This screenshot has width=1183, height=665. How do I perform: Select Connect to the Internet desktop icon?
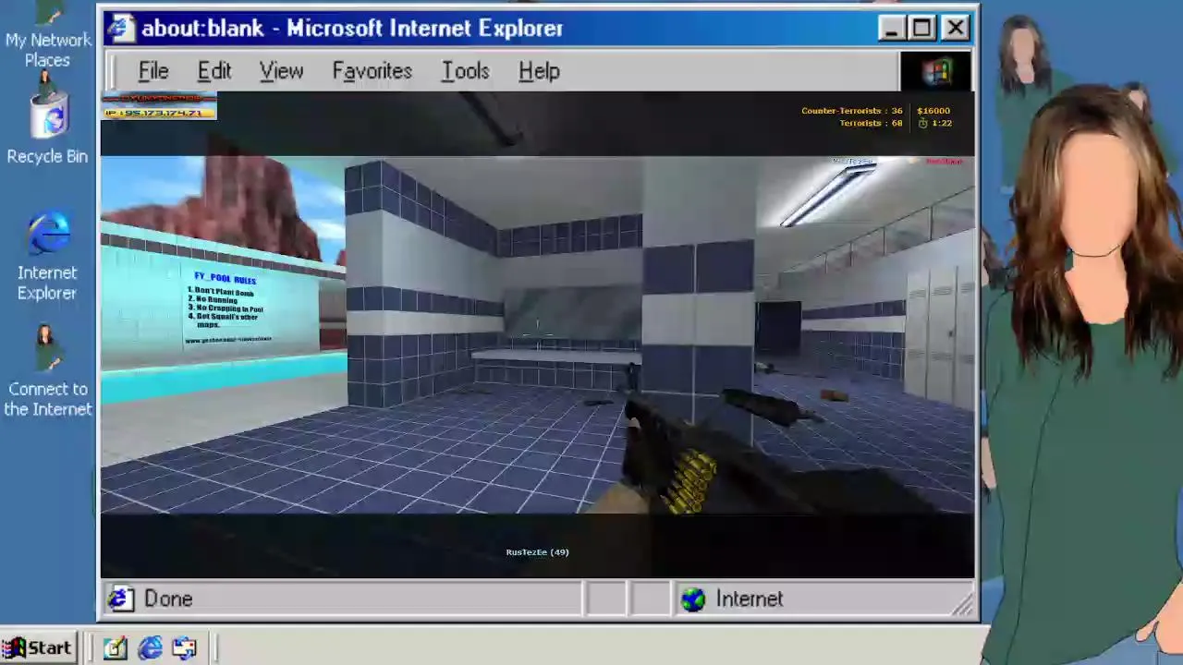(47, 371)
